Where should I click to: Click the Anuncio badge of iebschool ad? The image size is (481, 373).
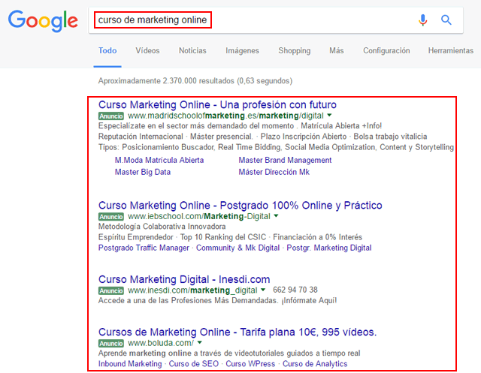tap(111, 216)
